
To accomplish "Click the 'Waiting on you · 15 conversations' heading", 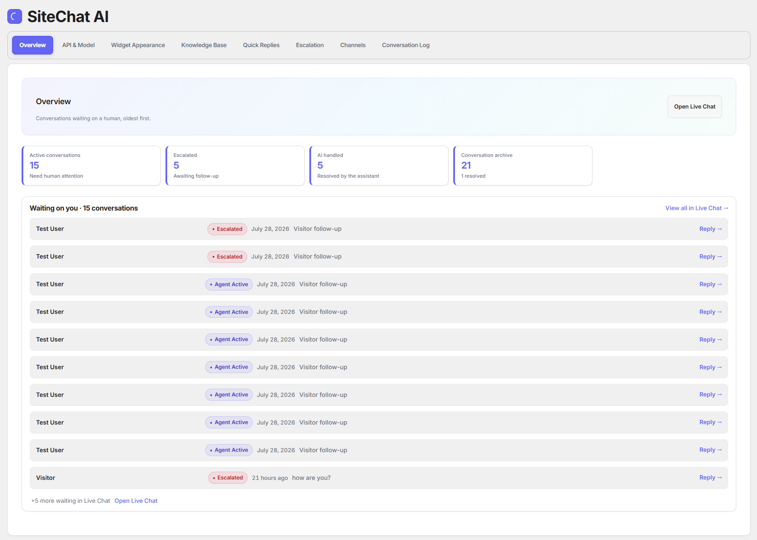I will click(84, 208).
